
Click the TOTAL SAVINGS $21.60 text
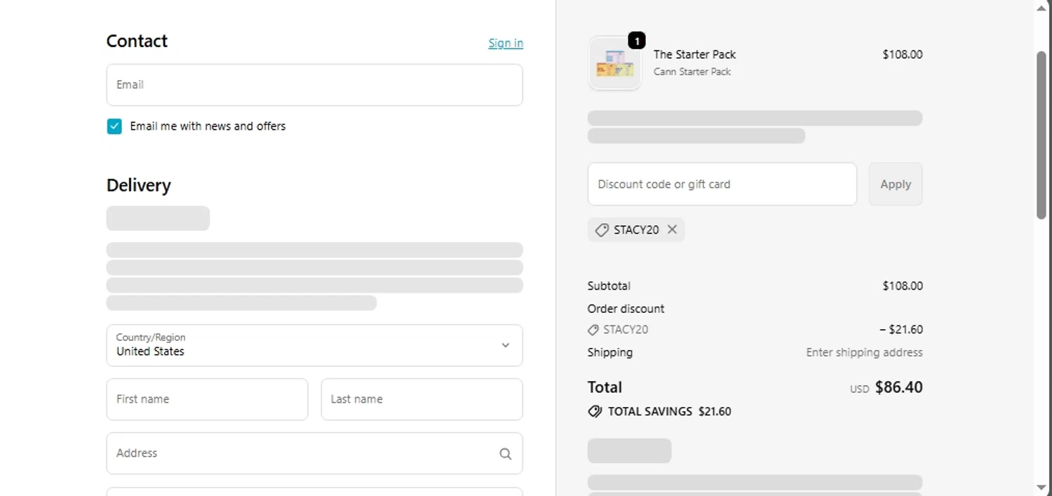(x=669, y=412)
